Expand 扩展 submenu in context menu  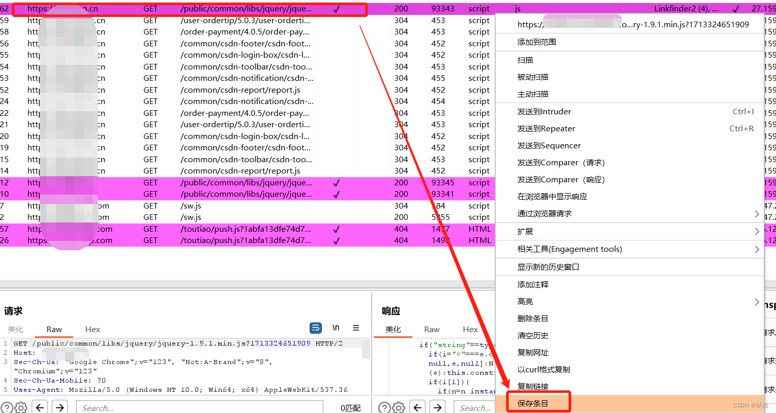(629, 231)
